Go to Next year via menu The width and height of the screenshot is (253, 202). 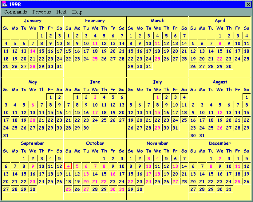61,12
